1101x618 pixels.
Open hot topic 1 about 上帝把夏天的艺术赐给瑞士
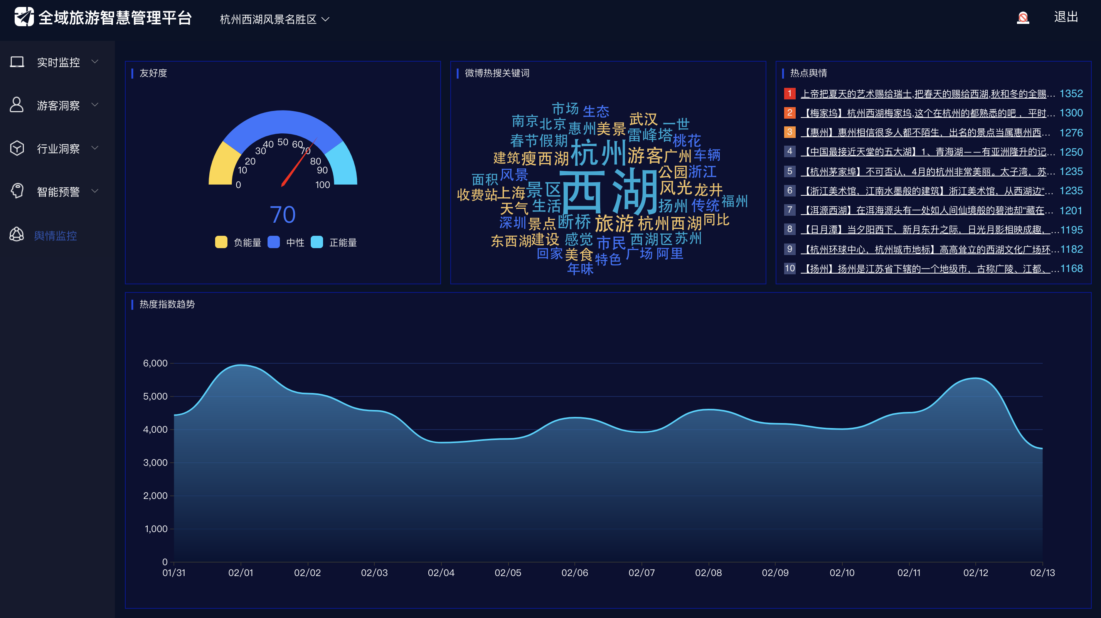point(928,94)
